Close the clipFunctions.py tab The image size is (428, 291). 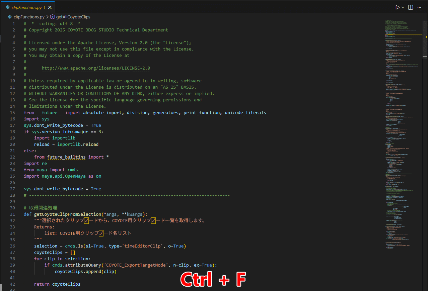pos(50,7)
